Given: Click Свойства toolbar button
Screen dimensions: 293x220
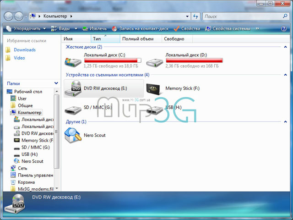Looking at the screenshot, I should click(187, 28).
